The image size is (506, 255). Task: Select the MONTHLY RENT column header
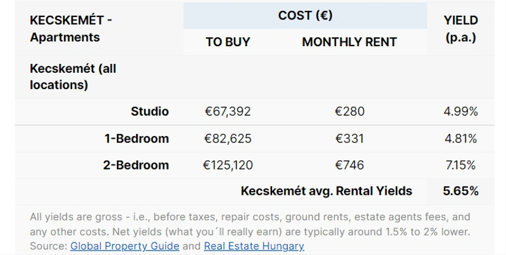tap(350, 42)
